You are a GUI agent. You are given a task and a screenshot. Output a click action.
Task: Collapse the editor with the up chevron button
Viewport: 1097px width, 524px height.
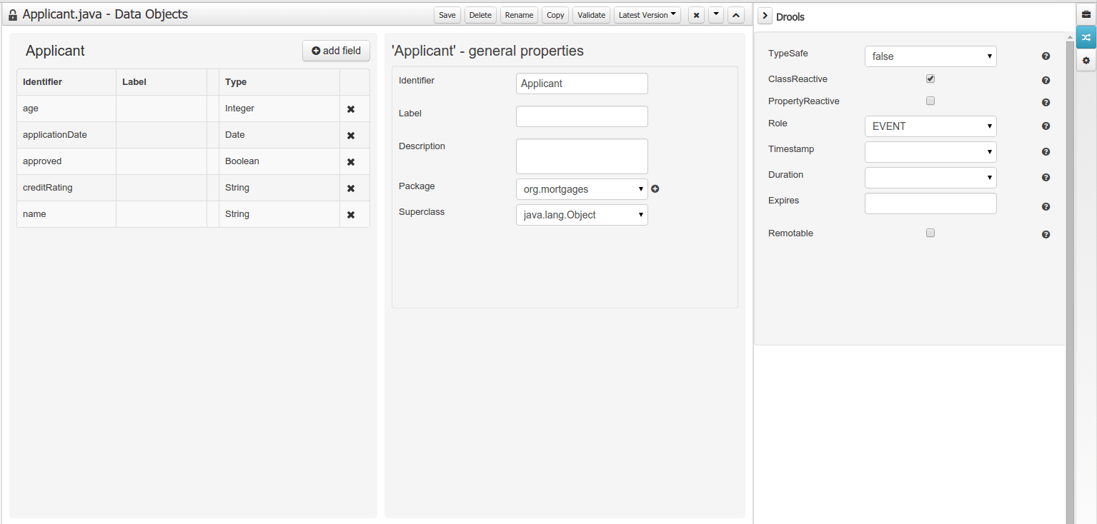pyautogui.click(x=735, y=14)
